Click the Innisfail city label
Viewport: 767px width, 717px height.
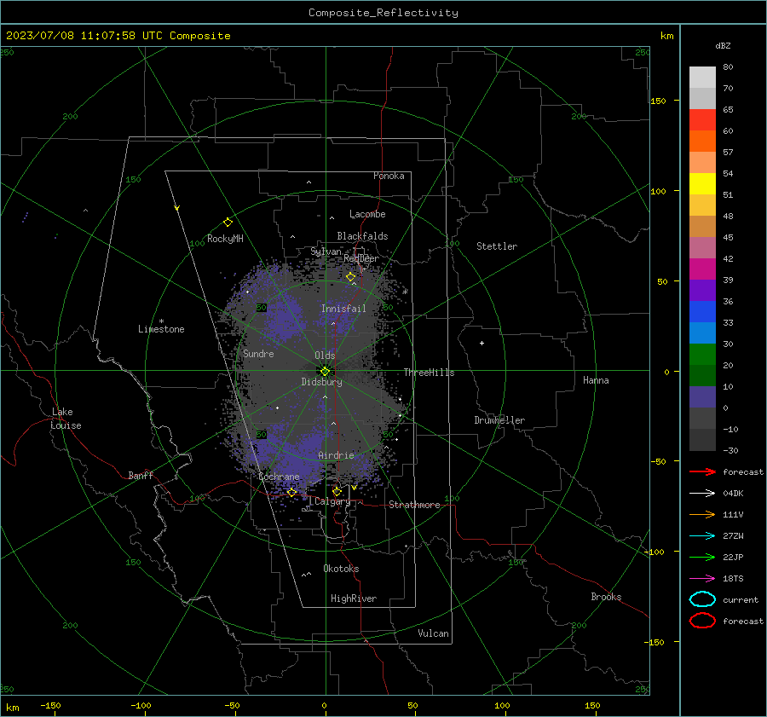click(343, 309)
